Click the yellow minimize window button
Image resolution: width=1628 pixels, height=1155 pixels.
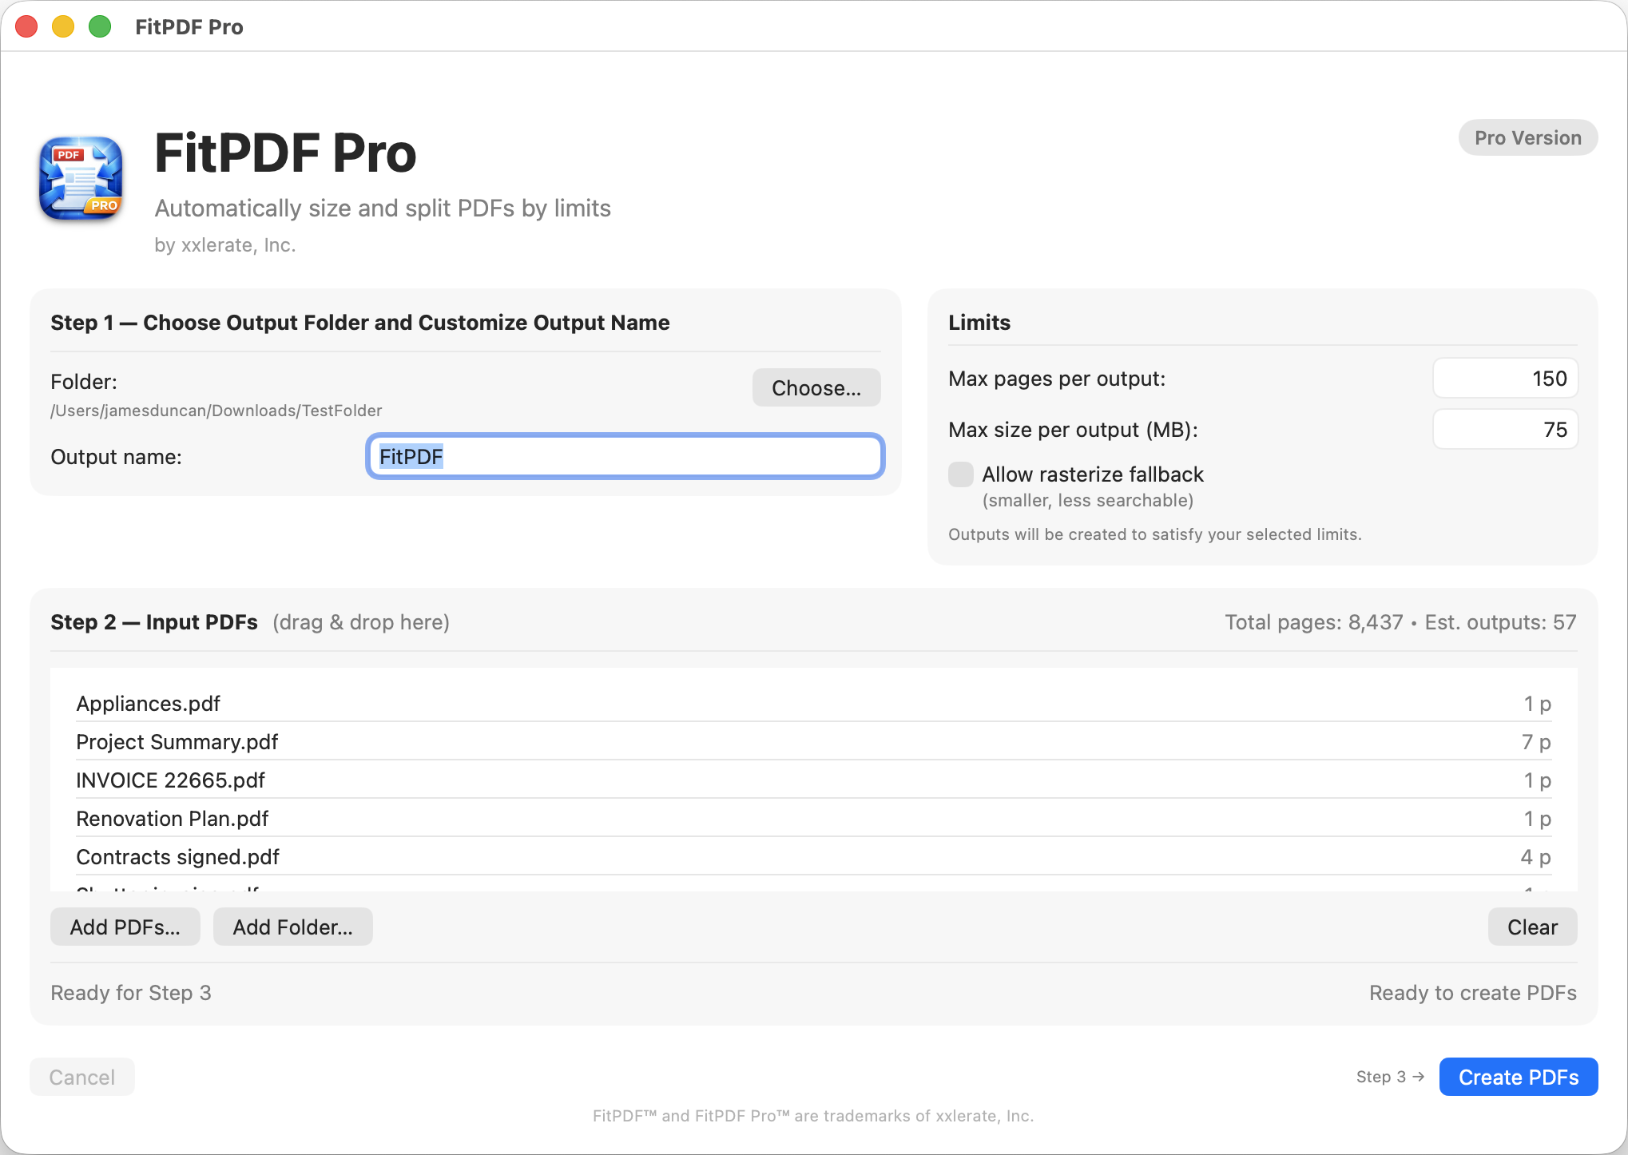point(63,27)
